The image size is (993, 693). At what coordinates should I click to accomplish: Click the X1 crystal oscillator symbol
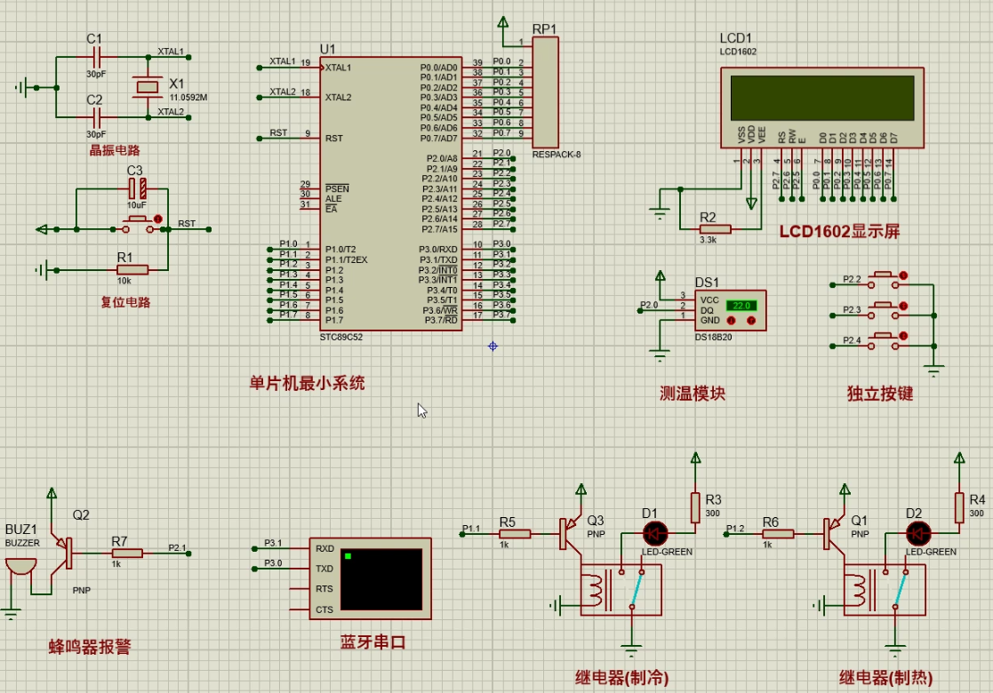[x=146, y=87]
